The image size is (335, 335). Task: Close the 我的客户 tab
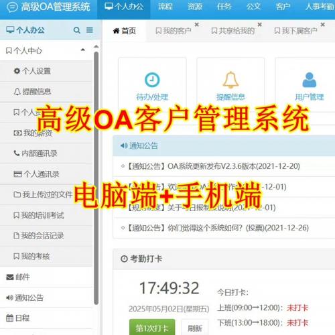pos(196,24)
